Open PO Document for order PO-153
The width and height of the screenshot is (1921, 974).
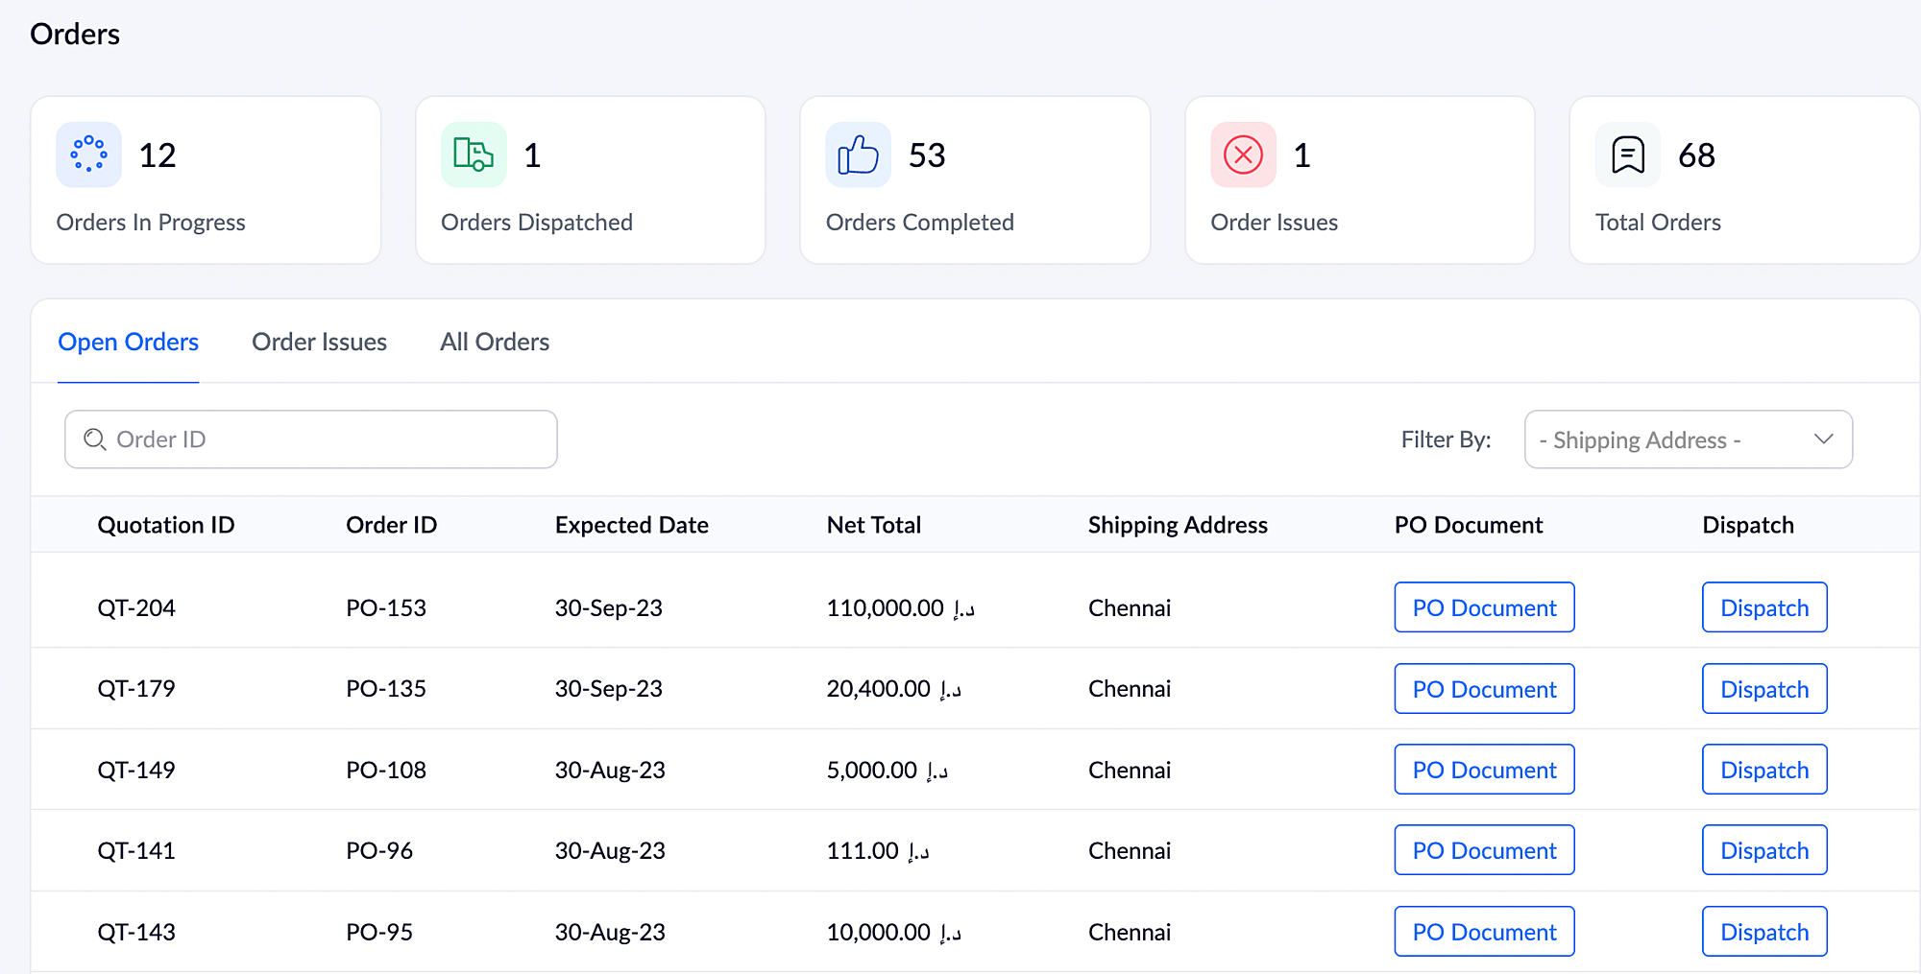1484,607
